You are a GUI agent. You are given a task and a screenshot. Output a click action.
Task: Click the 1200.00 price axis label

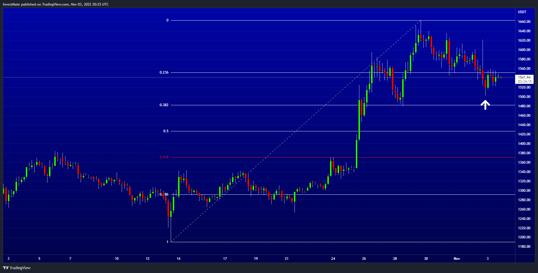(x=524, y=237)
